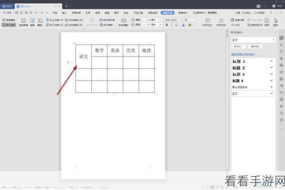Switch to the Home (开始) tab
This screenshot has height=190, width=285.
coord(55,13)
